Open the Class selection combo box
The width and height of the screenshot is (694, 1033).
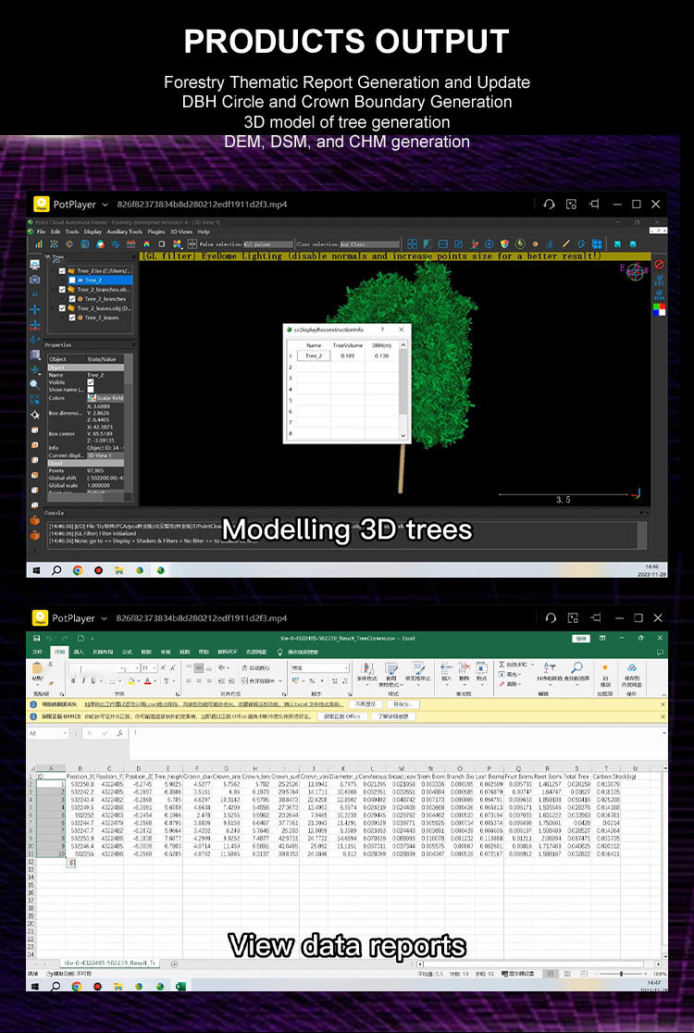point(368,243)
